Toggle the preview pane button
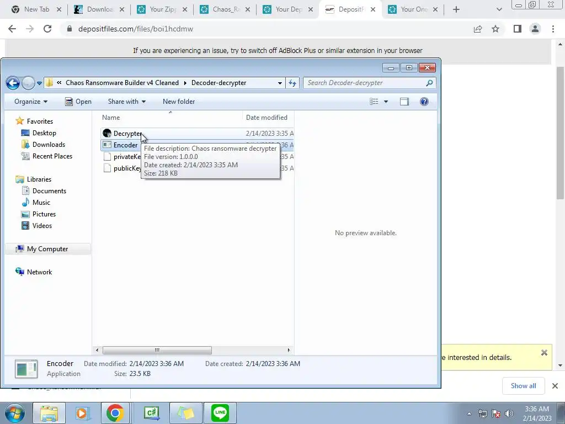Image resolution: width=565 pixels, height=424 pixels. coord(404,102)
